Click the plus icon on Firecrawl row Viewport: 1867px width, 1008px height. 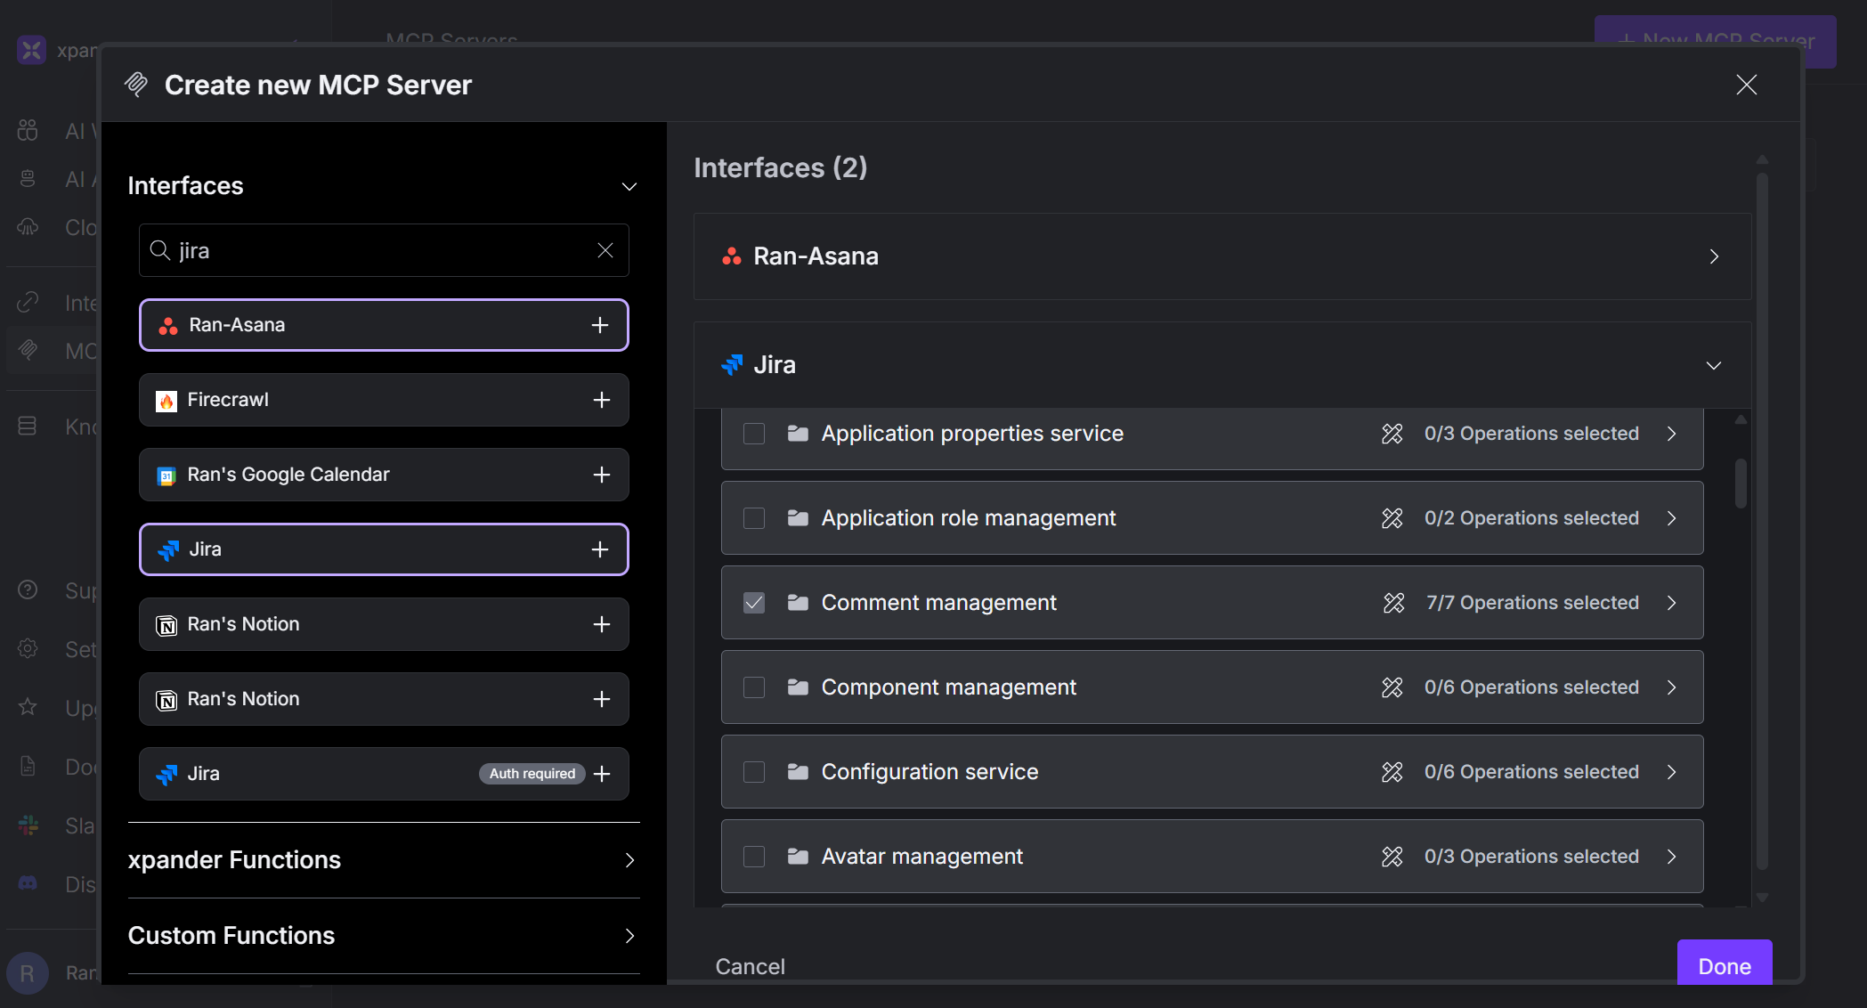[602, 400]
